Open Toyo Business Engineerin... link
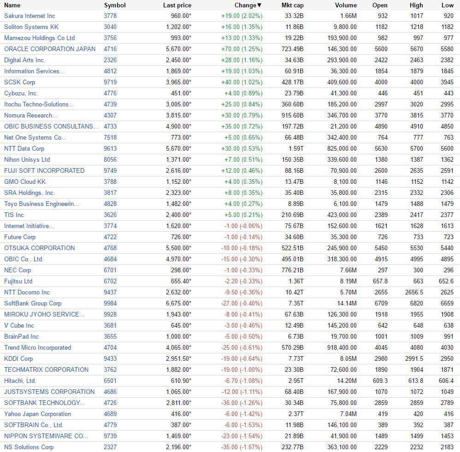 point(41,204)
